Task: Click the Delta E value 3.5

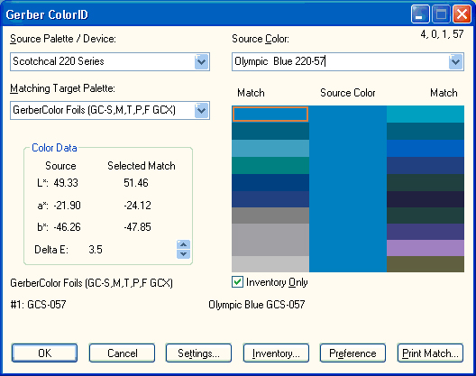Action: click(x=96, y=250)
